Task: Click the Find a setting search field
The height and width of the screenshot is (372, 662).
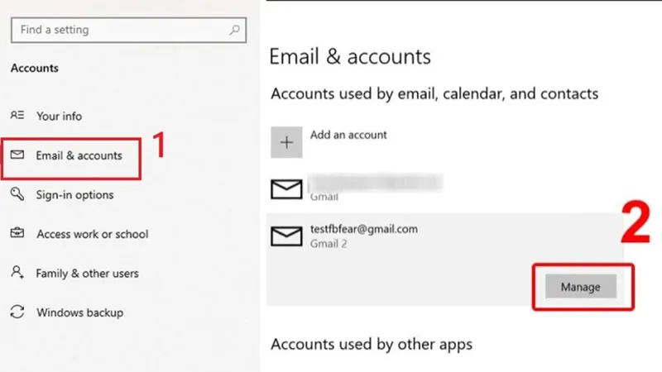Action: tap(128, 30)
